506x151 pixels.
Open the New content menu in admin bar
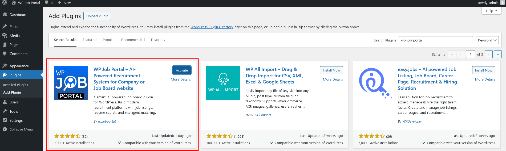(x=64, y=3)
